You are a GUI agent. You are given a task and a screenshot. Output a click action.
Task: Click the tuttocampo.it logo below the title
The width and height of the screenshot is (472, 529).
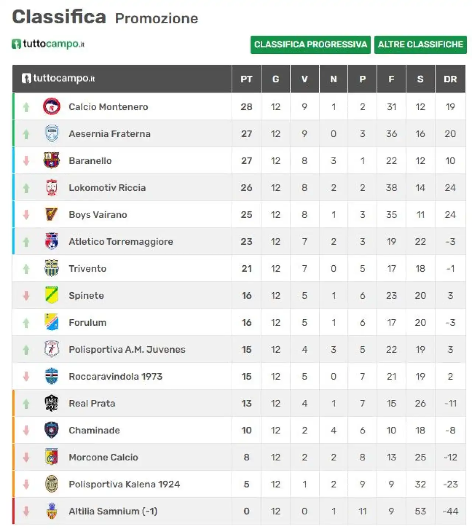pyautogui.click(x=48, y=44)
